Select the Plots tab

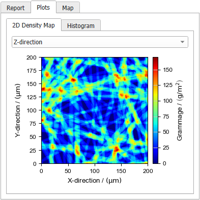click(43, 7)
